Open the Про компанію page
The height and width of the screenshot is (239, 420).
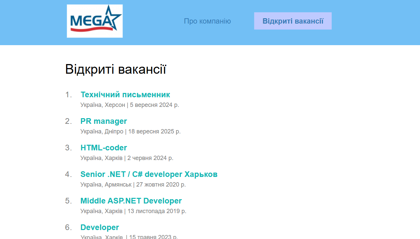click(207, 21)
